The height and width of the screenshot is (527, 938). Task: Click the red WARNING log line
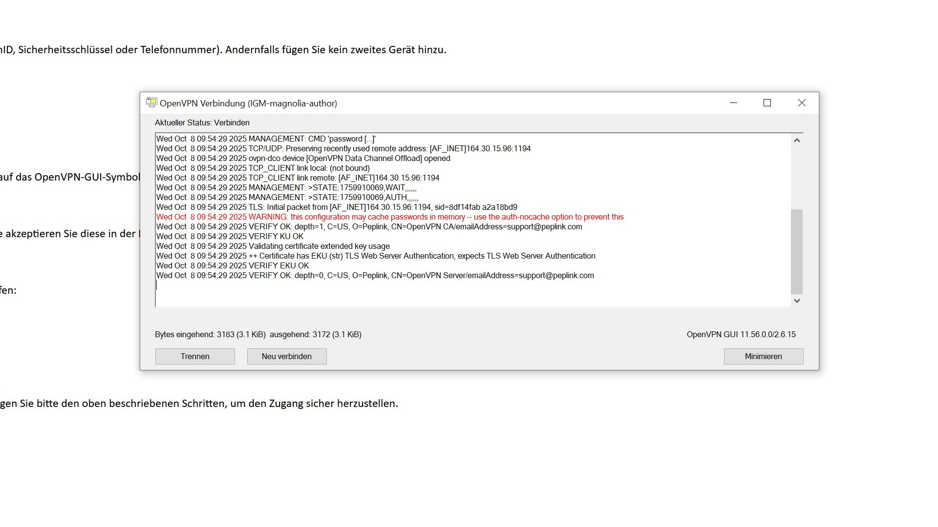pos(389,217)
